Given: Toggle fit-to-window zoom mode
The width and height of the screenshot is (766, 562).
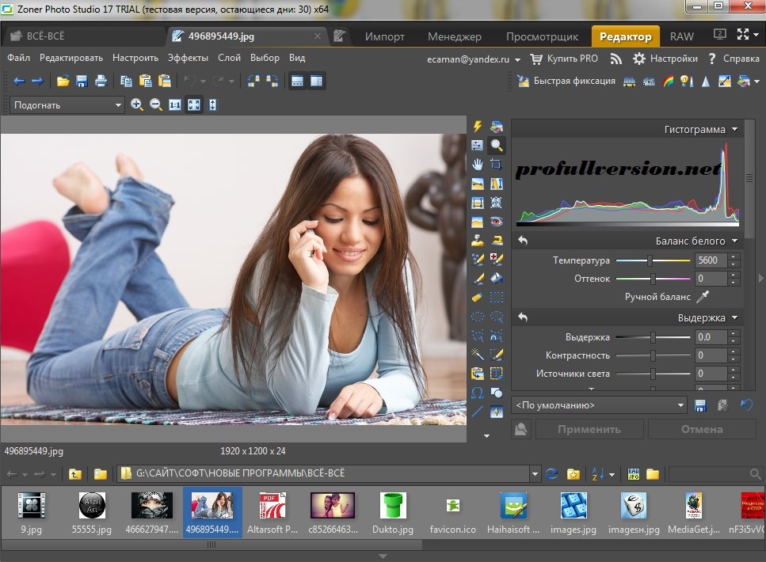Looking at the screenshot, I should [x=194, y=104].
